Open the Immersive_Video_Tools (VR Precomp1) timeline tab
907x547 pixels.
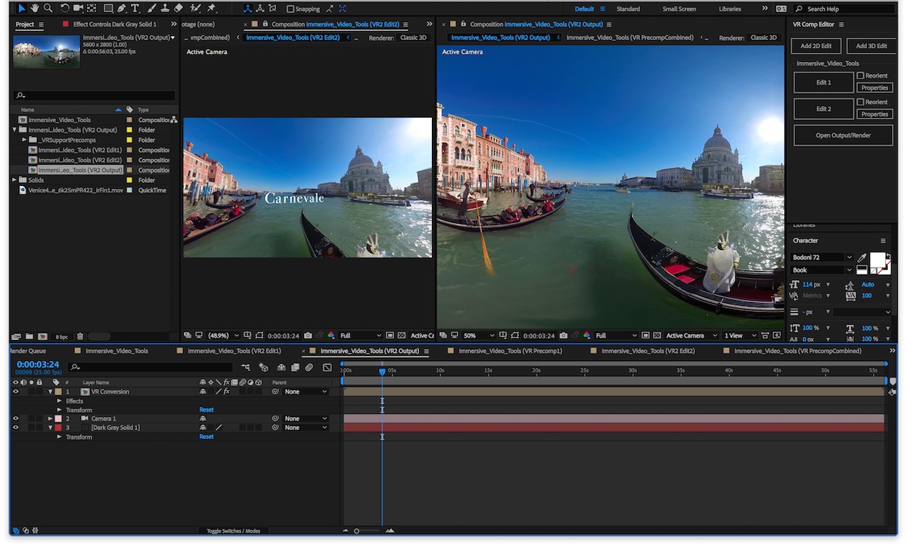pyautogui.click(x=510, y=351)
